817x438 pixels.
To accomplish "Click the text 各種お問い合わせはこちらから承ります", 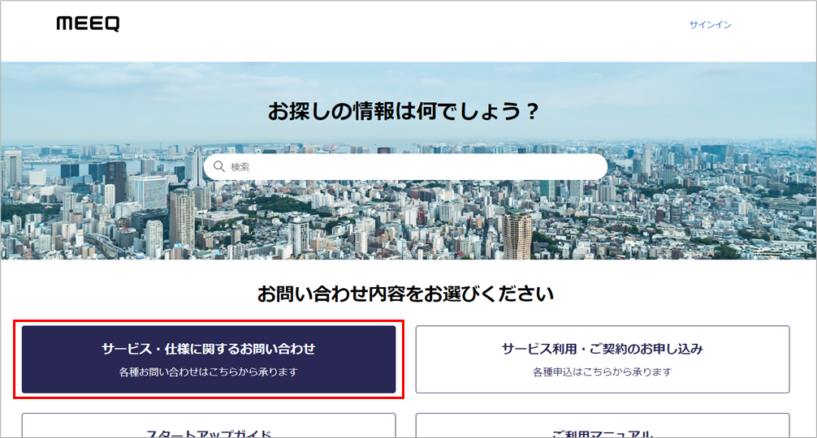I will [x=209, y=372].
